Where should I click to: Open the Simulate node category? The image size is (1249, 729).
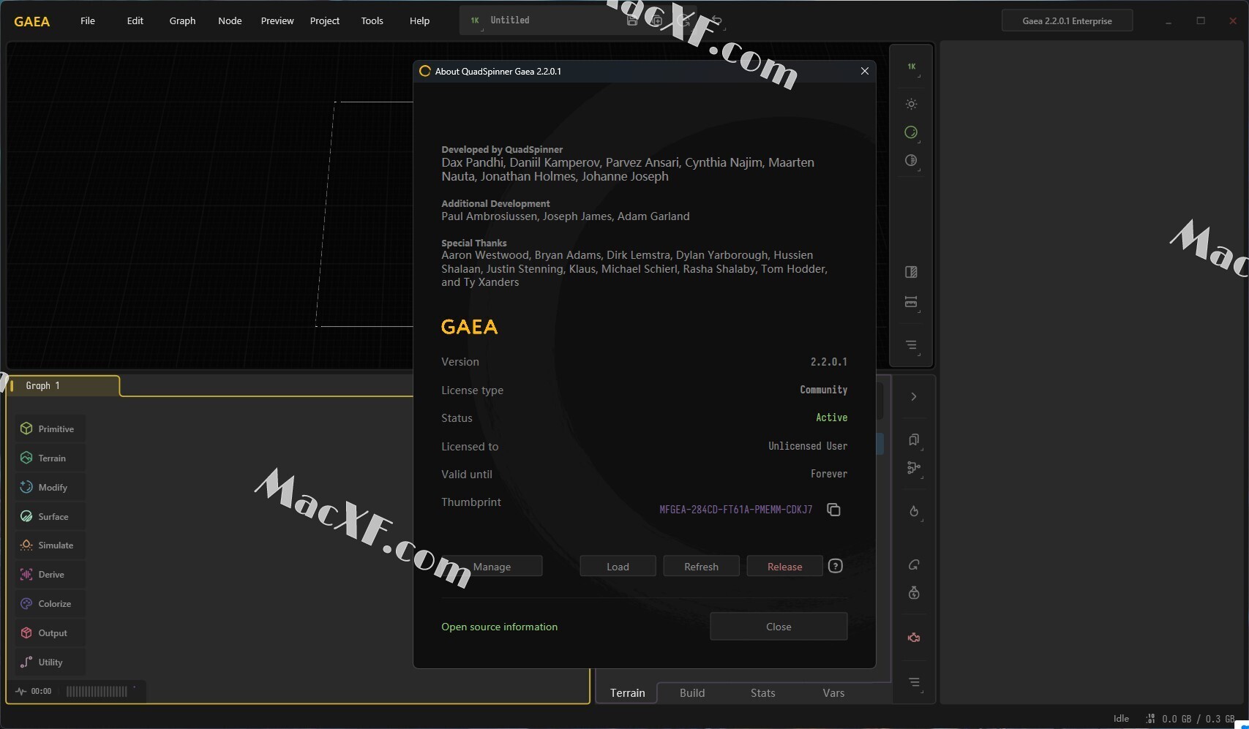click(x=50, y=545)
